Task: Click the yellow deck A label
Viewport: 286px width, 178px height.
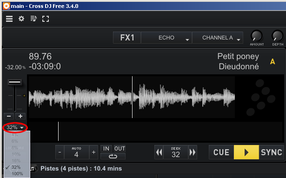Action: (273, 62)
